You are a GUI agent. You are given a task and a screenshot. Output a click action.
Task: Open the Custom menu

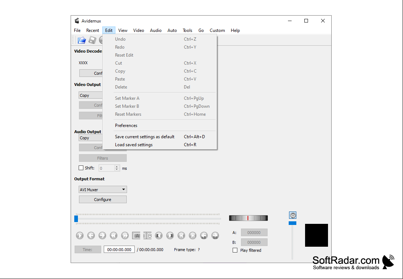217,30
